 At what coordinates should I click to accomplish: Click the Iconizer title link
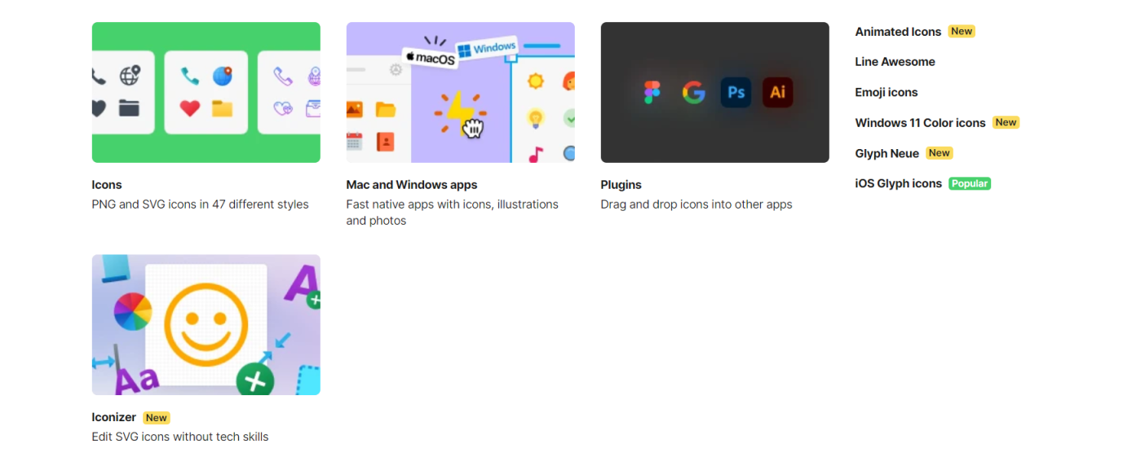point(114,417)
